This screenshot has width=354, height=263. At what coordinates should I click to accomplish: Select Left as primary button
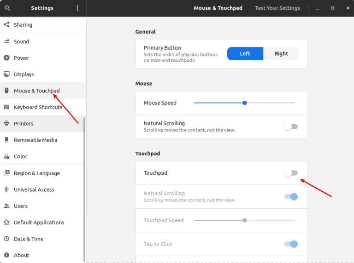(x=245, y=54)
